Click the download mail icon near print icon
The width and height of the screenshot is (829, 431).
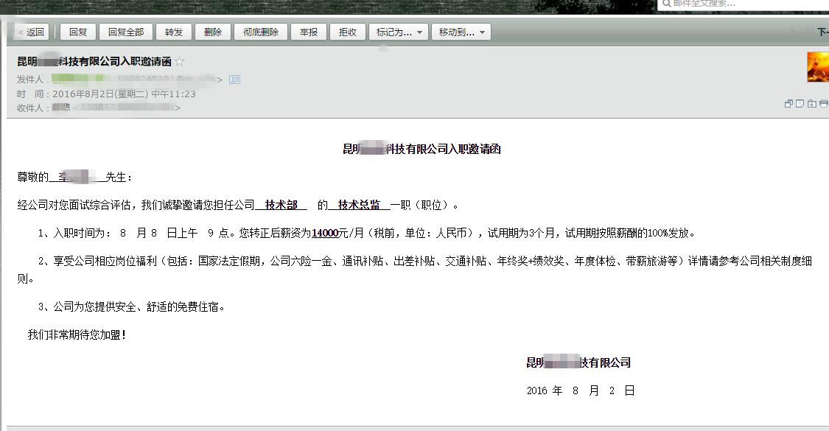pos(810,104)
